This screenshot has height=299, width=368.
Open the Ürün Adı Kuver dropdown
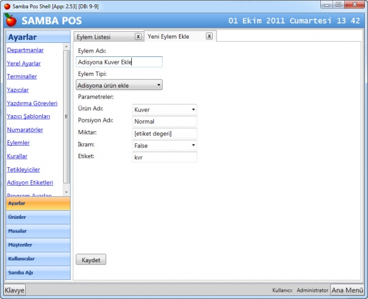point(164,110)
